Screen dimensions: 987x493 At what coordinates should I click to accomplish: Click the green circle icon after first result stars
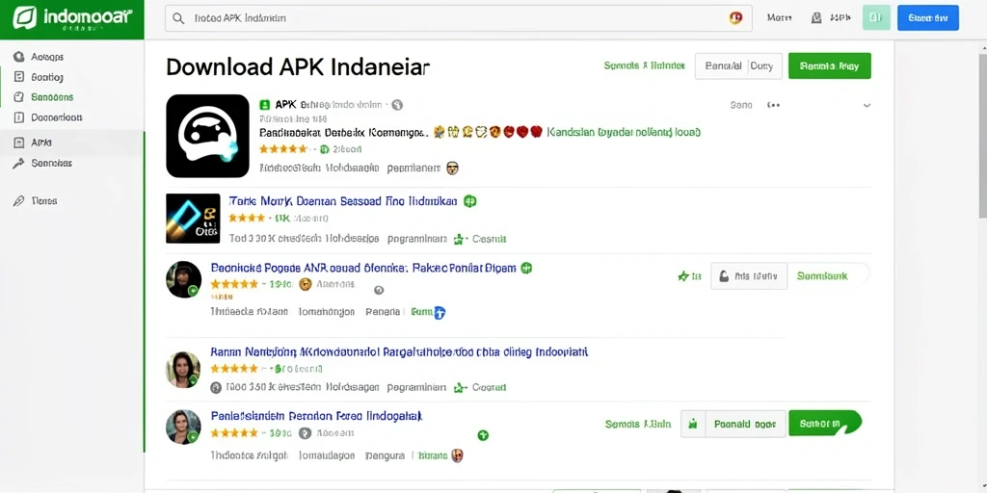pos(325,149)
